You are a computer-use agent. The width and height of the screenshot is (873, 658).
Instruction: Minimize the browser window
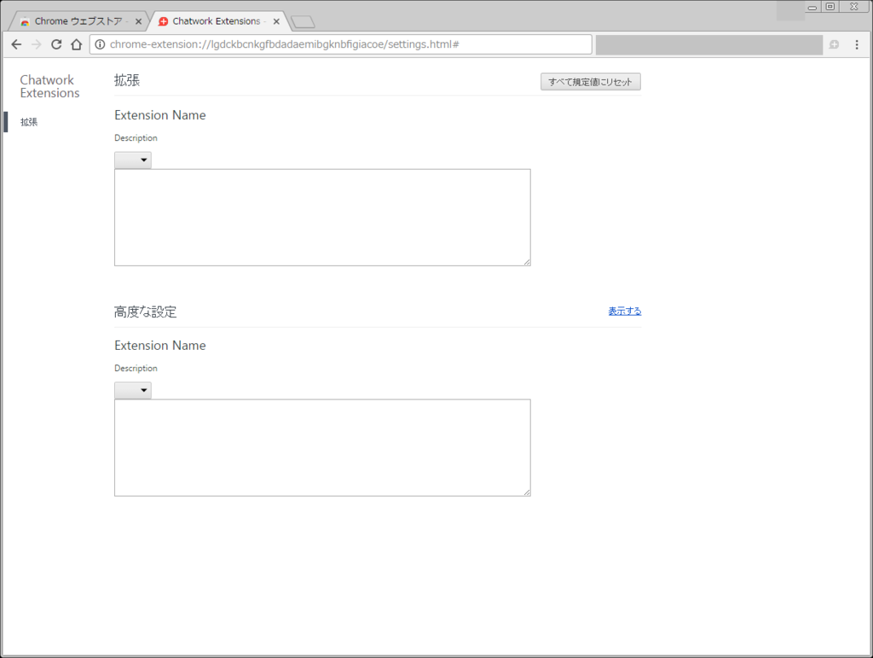[x=812, y=7]
